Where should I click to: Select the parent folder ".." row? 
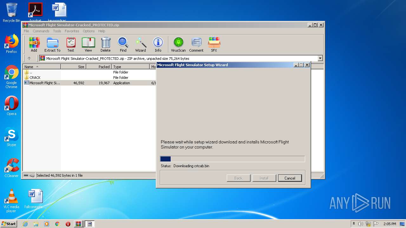pyautogui.click(x=90, y=72)
